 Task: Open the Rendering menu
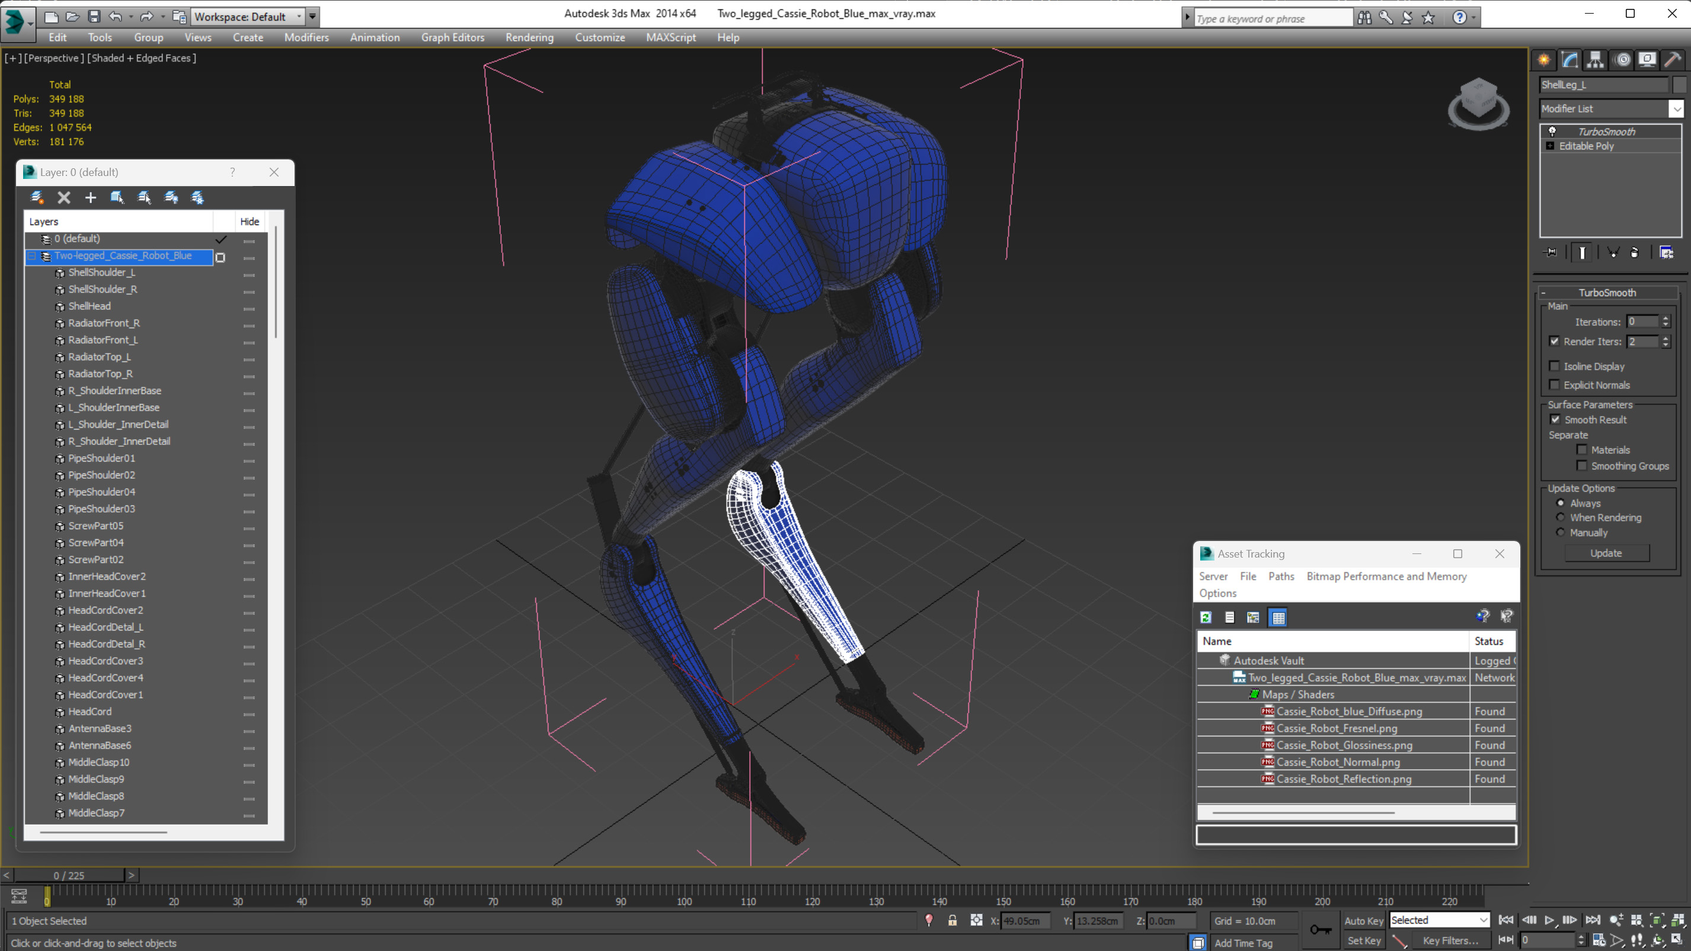pyautogui.click(x=529, y=37)
